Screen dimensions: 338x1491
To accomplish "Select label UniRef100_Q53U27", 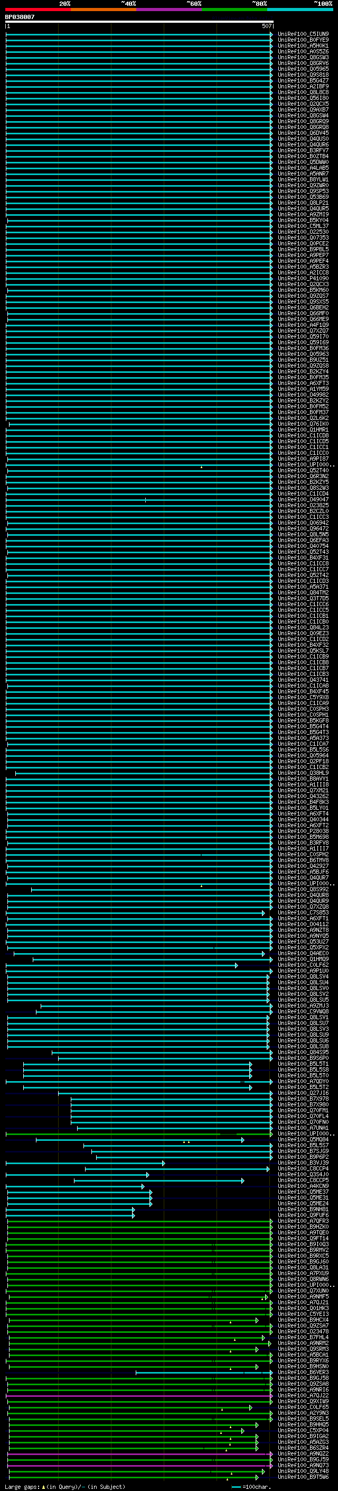I will tap(303, 941).
